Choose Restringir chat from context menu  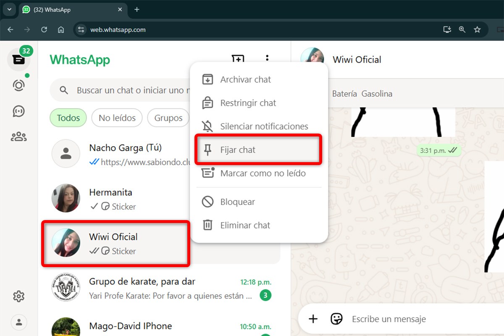click(x=259, y=103)
